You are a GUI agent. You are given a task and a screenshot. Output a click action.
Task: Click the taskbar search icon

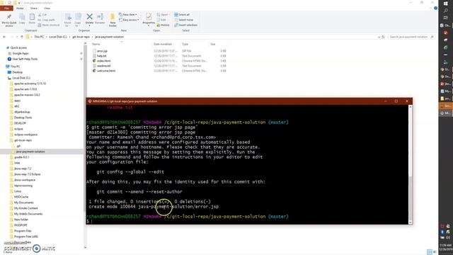click(x=446, y=11)
